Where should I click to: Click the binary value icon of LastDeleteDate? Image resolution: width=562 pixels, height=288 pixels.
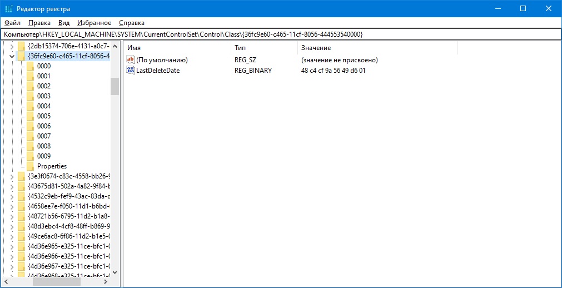131,71
